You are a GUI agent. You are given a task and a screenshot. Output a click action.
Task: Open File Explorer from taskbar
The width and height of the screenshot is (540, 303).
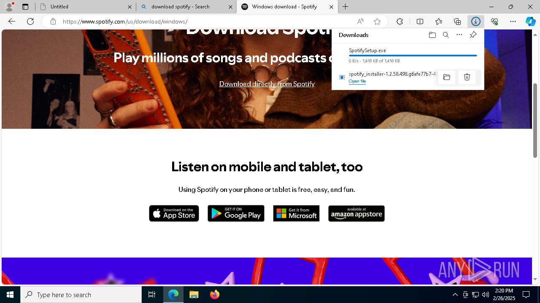coord(194,295)
